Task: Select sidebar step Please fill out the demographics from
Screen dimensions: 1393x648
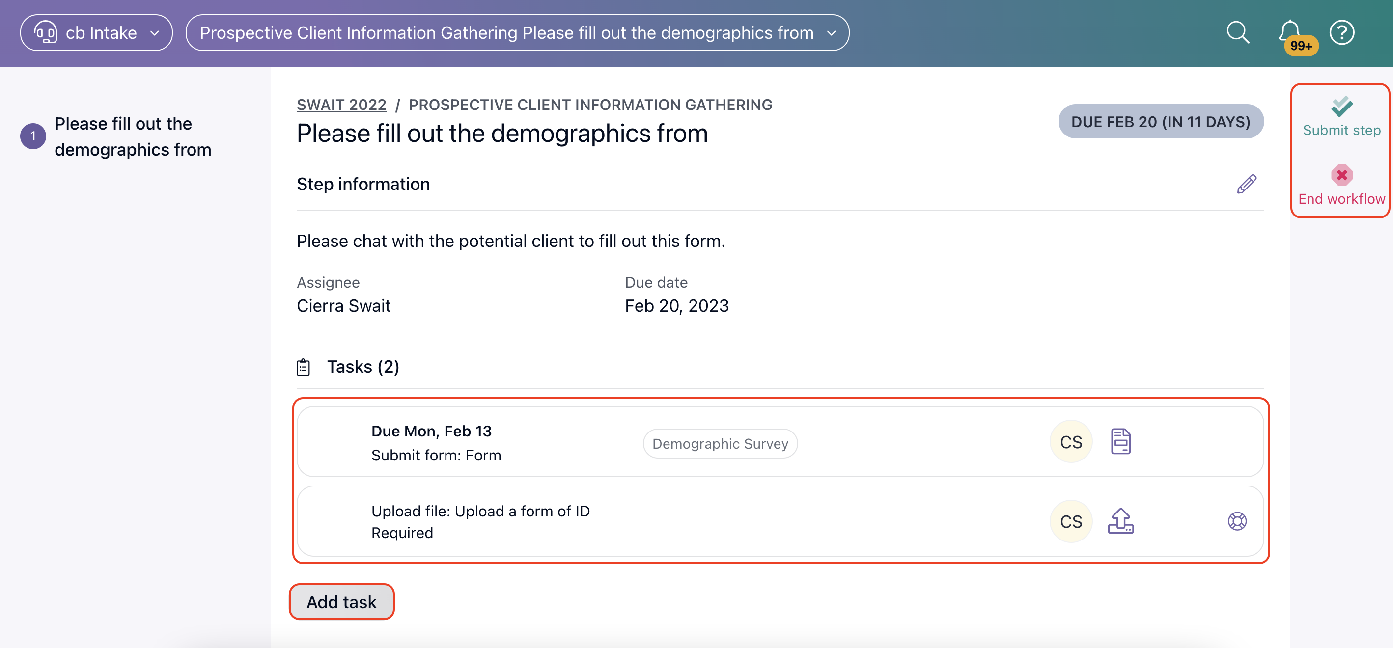Action: click(x=133, y=137)
